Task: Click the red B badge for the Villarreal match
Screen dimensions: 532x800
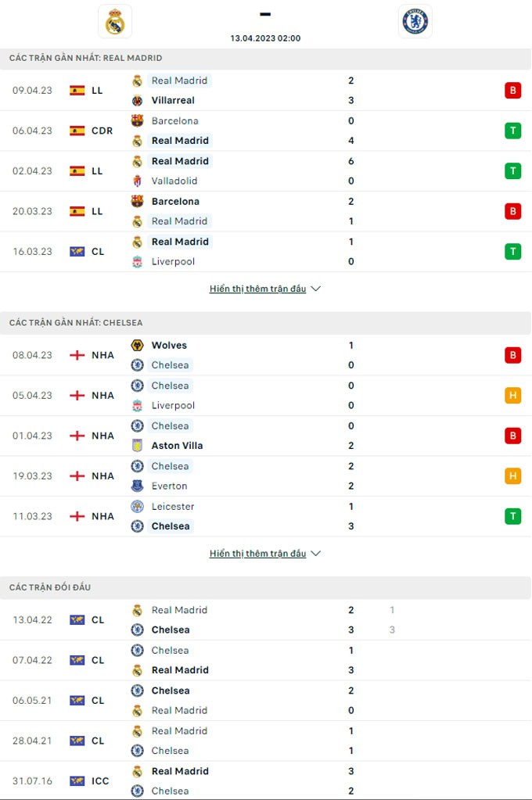Action: 512,90
